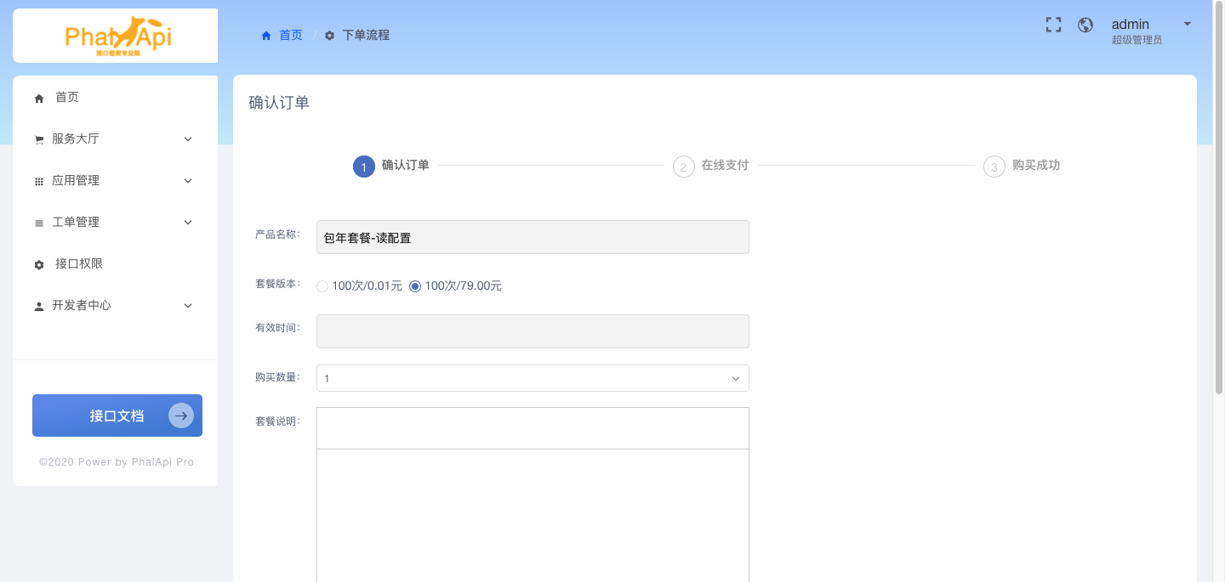Expand the 服务大厅 chevron
1225x582 pixels.
pos(188,138)
